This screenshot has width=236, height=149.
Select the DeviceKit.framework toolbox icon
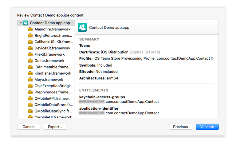coord(30,48)
